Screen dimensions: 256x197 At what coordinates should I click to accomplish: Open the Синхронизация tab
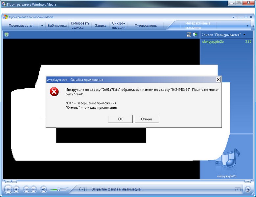point(119,25)
